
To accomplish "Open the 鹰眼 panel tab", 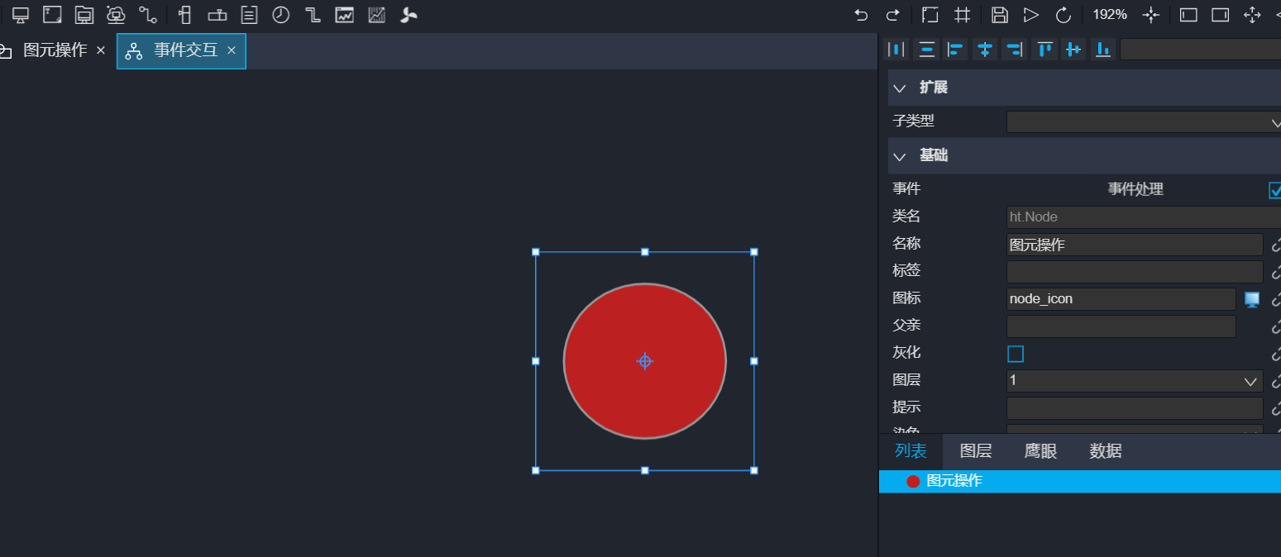I will tap(1040, 451).
